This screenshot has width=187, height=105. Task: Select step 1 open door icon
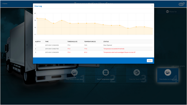75,72
